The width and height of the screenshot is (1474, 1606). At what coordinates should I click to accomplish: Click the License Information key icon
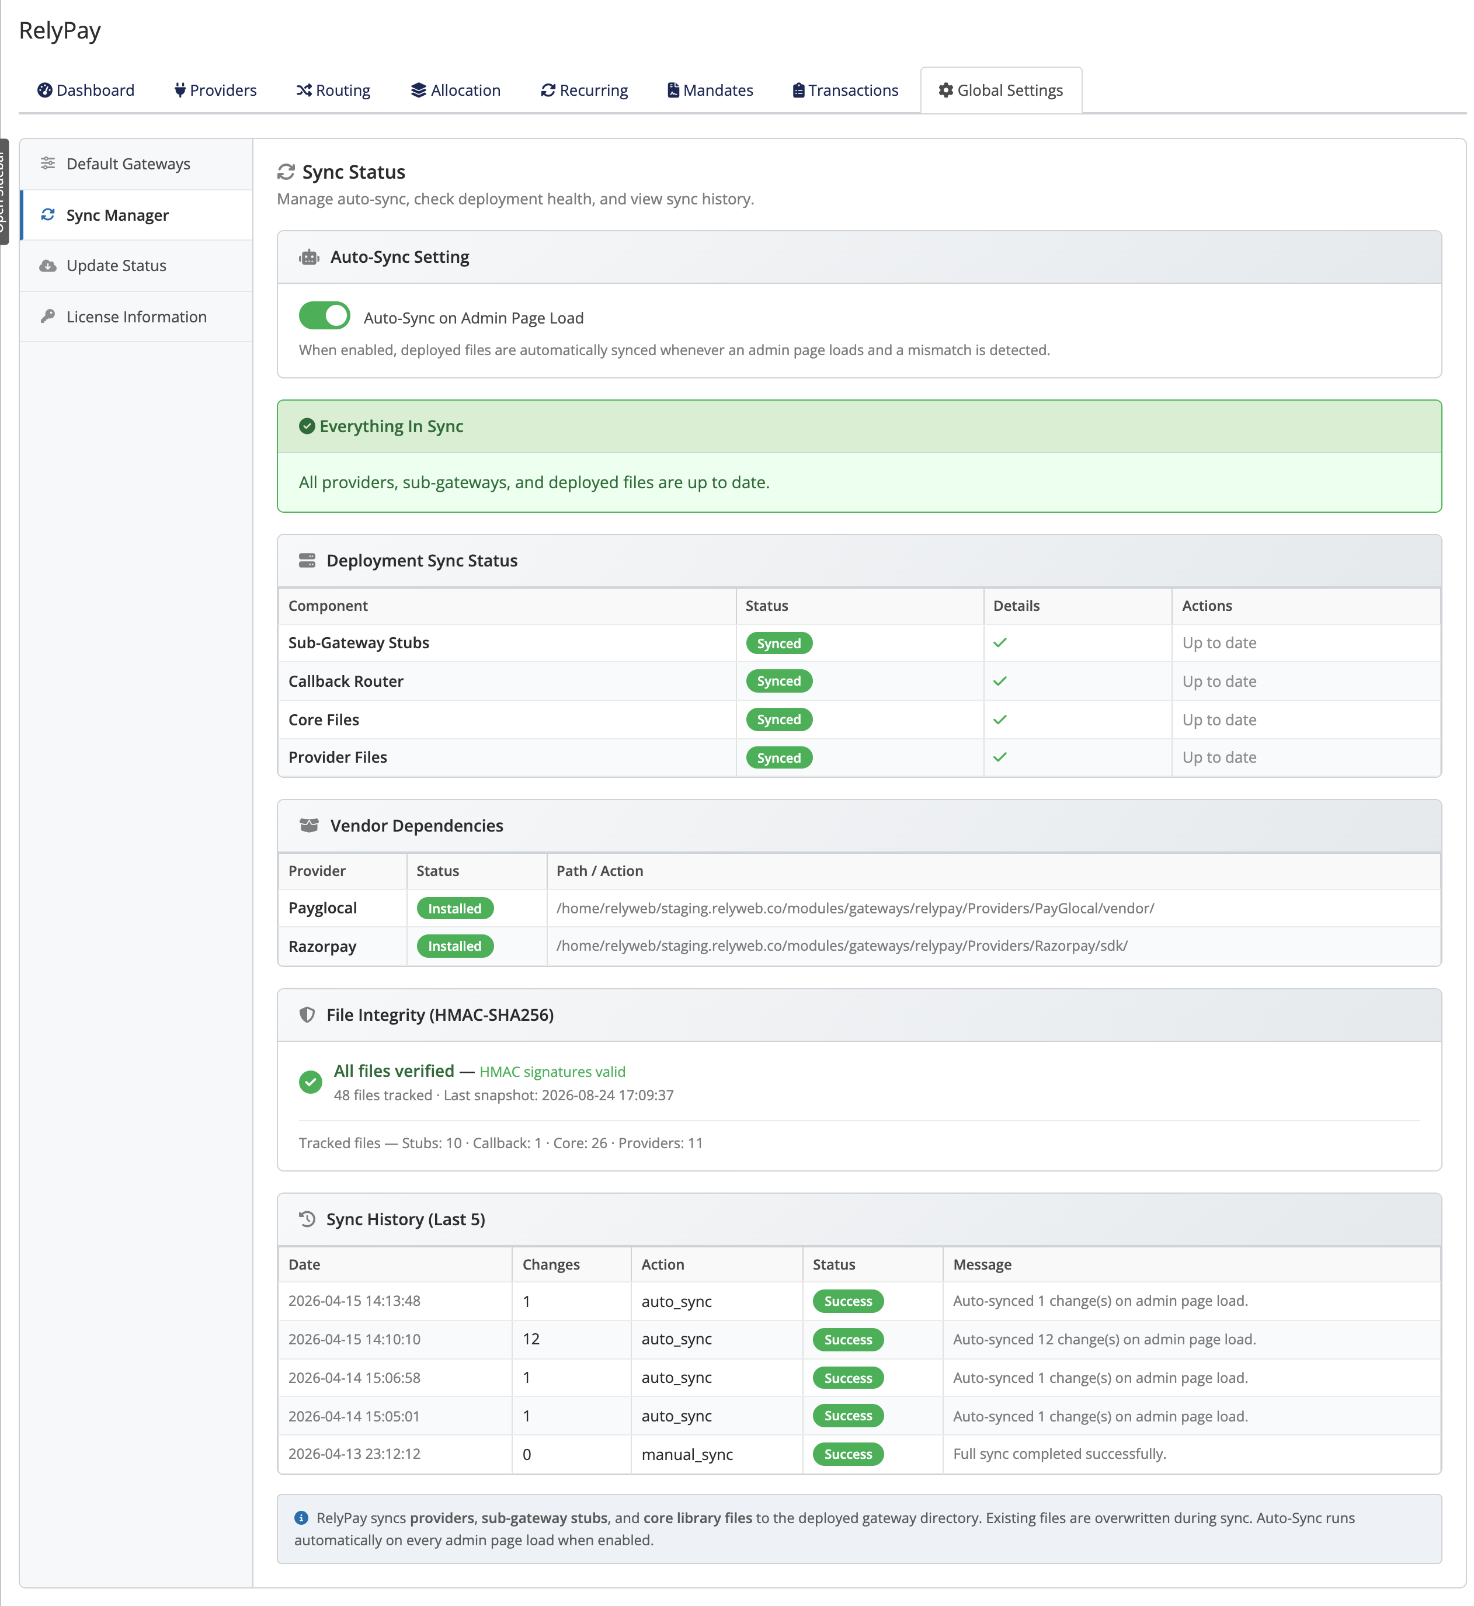coord(48,317)
